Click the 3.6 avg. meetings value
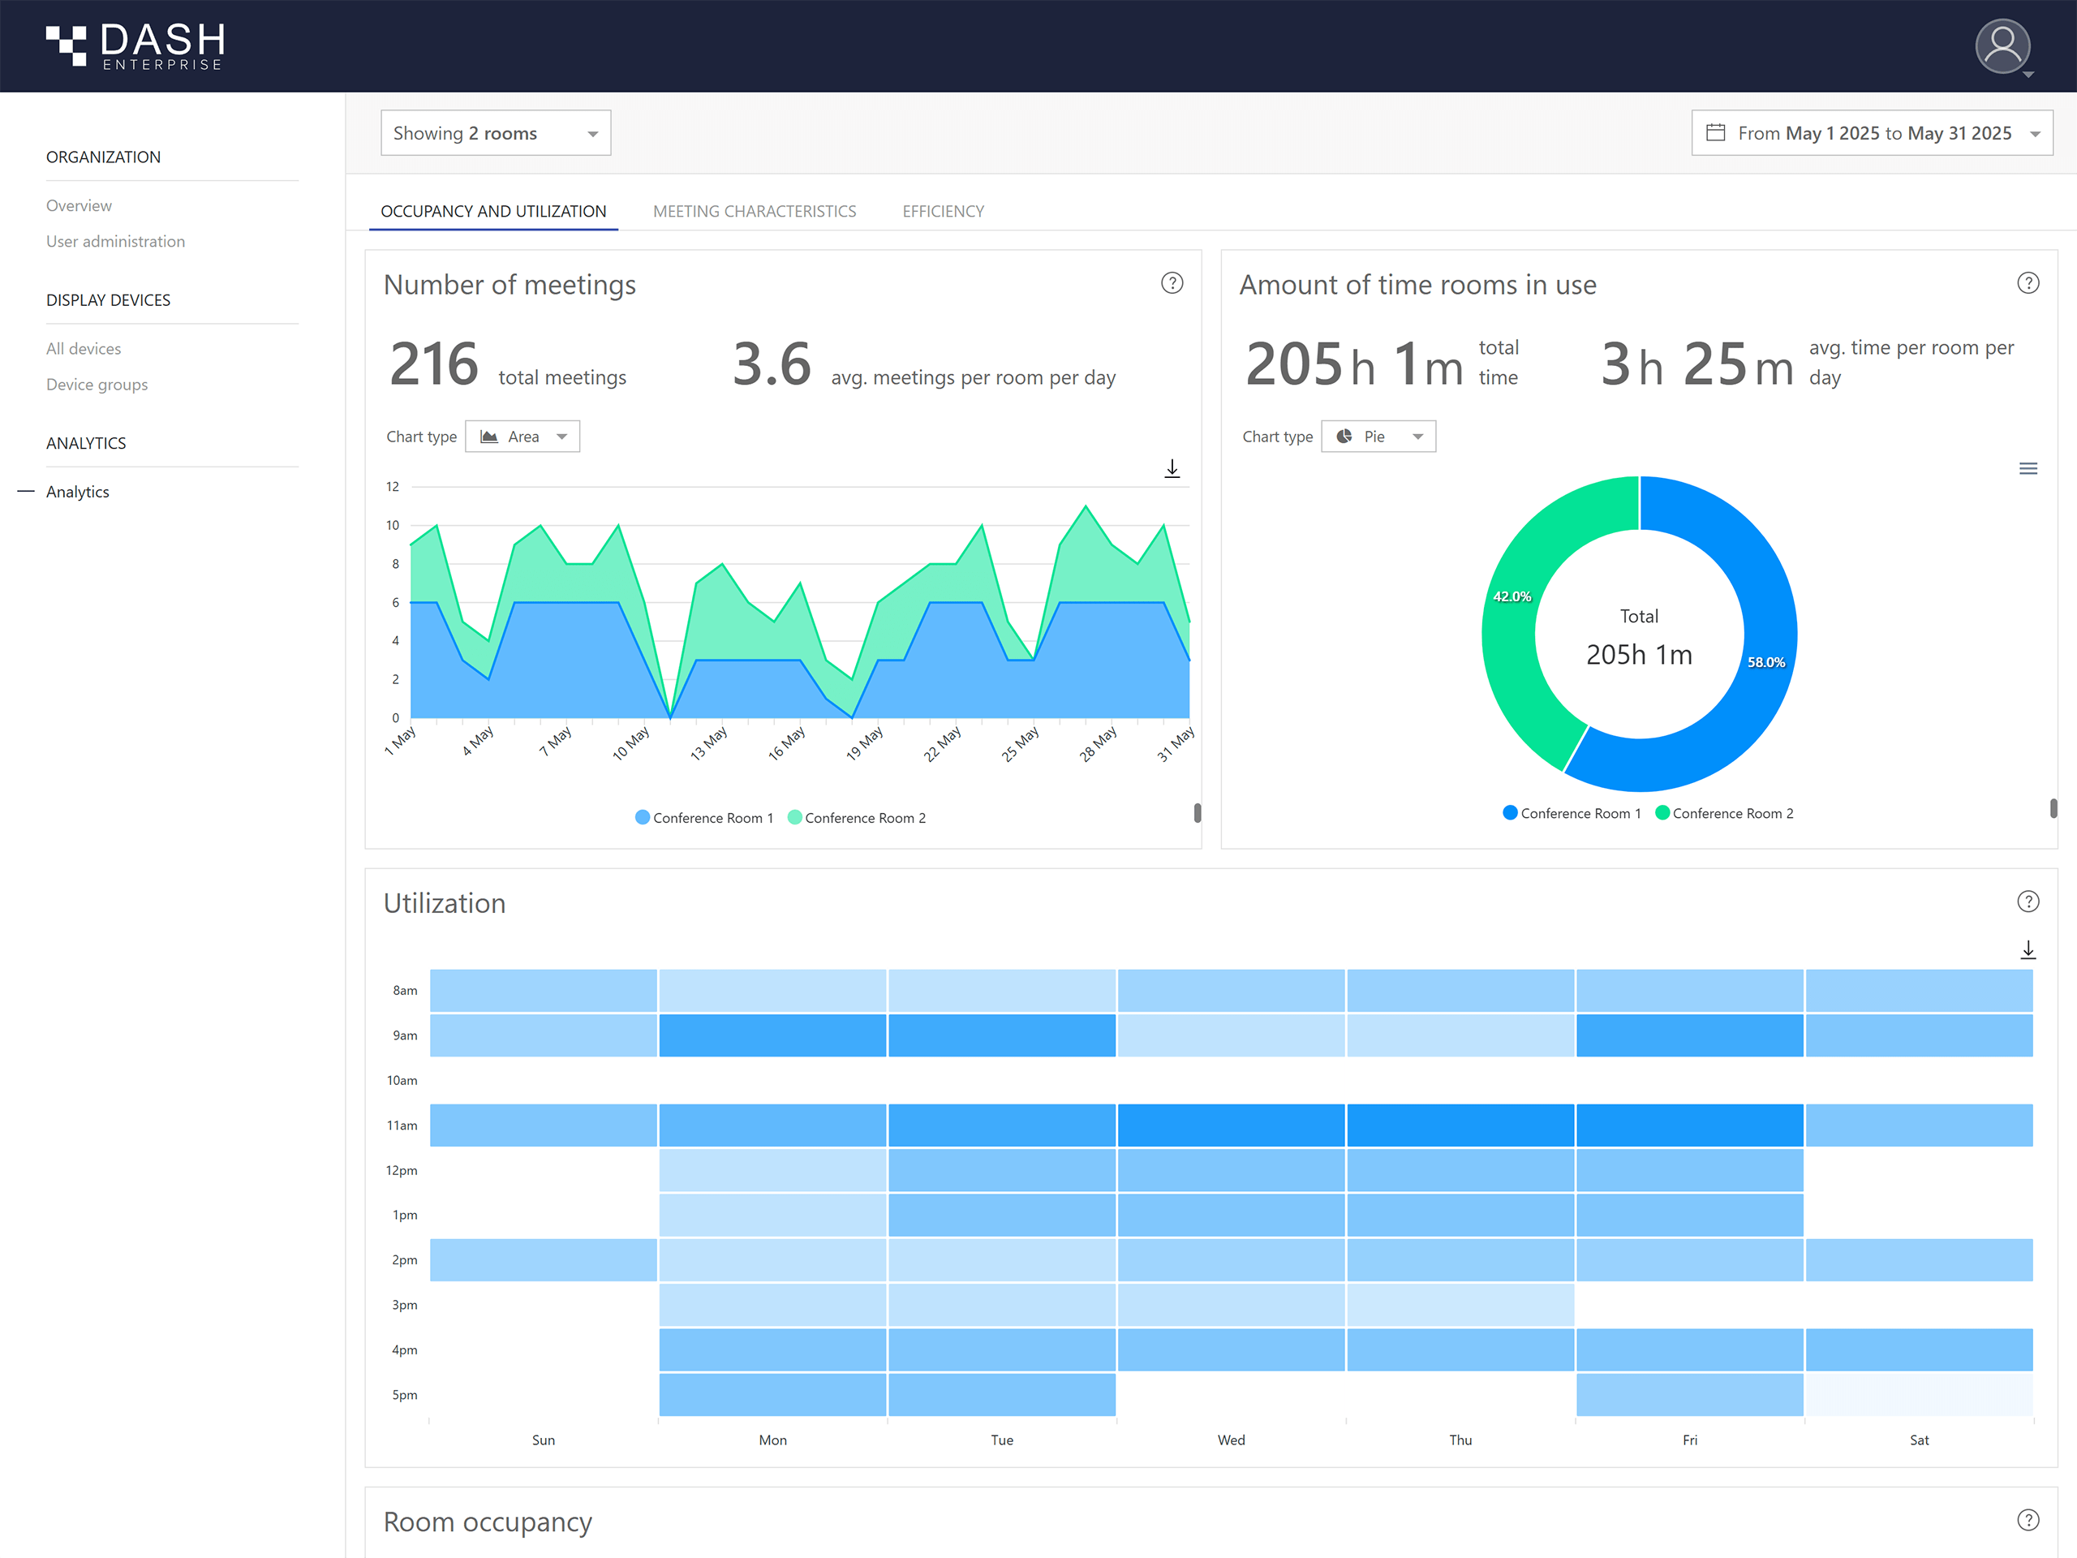The image size is (2077, 1558). pos(772,364)
